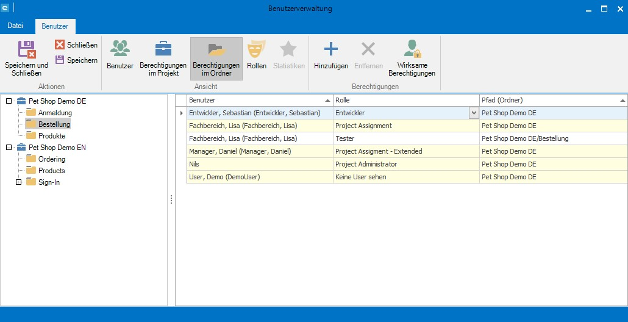
Task: Click the red Schließen icon
Action: pos(60,45)
